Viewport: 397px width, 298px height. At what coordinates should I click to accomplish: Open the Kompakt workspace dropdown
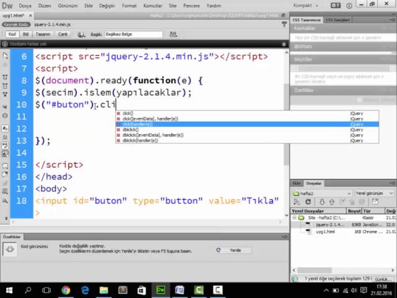(306, 6)
